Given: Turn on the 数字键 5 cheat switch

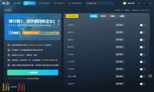Looking at the screenshot, I should 143,54.
